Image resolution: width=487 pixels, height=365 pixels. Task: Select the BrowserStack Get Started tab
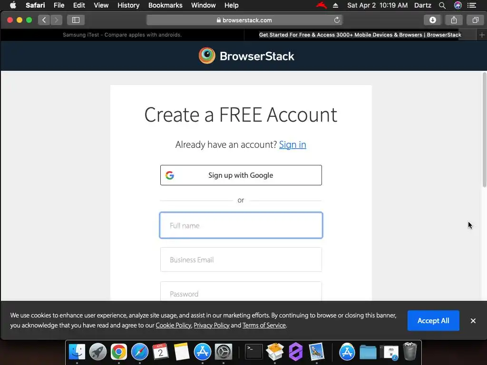pyautogui.click(x=360, y=35)
